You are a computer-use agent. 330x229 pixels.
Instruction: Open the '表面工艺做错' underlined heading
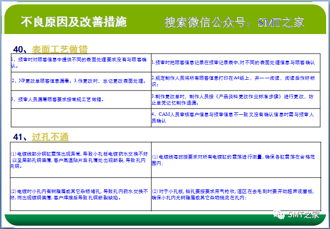click(x=60, y=49)
